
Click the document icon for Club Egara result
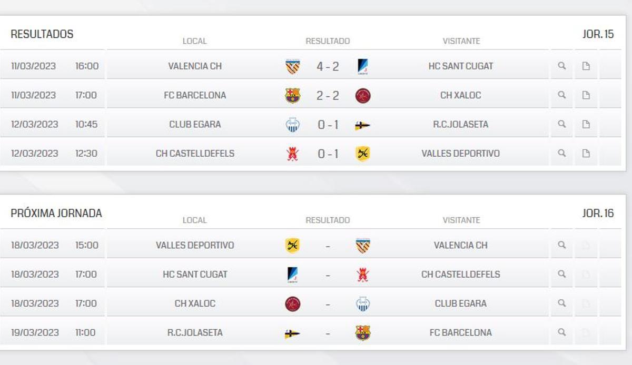pyautogui.click(x=586, y=124)
